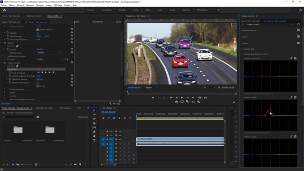Collapse Courbes de saturation de teinte
Viewport: 304px width, 171px height.
[242, 54]
